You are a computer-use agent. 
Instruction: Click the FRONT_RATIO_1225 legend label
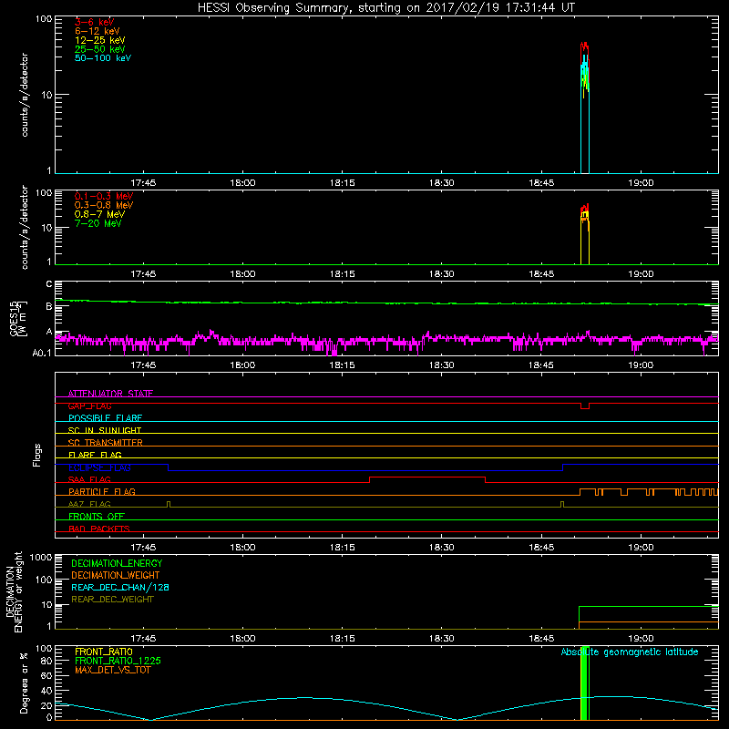118,662
